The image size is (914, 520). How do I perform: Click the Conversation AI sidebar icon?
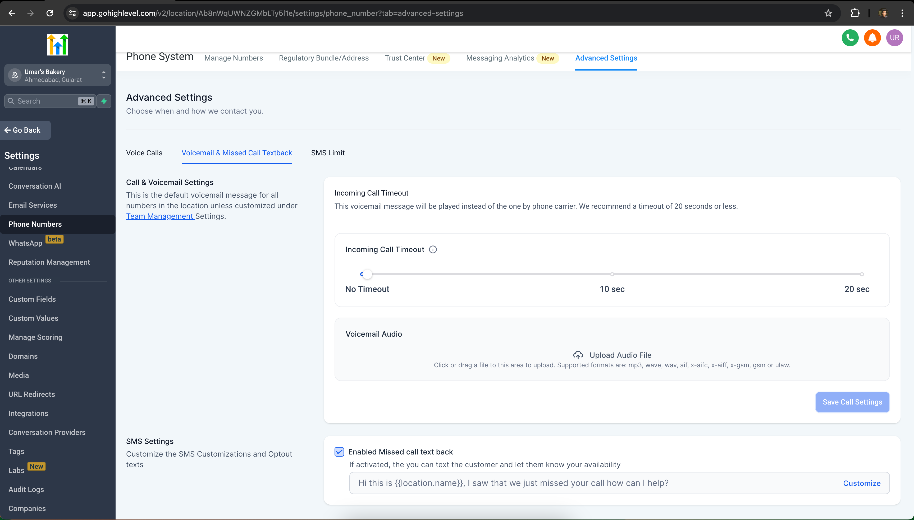[x=35, y=186]
